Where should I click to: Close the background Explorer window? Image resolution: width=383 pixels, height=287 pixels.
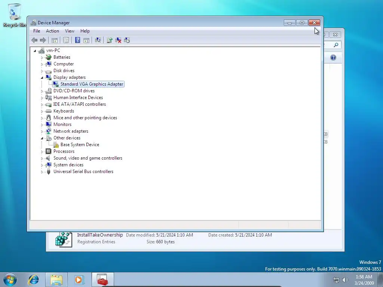335,35
